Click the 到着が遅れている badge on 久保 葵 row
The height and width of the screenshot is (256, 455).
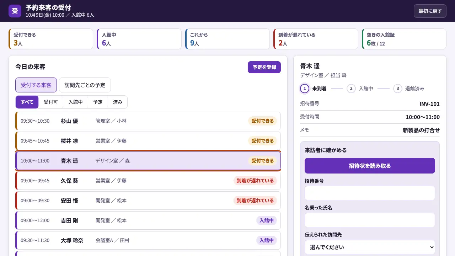[255, 181]
